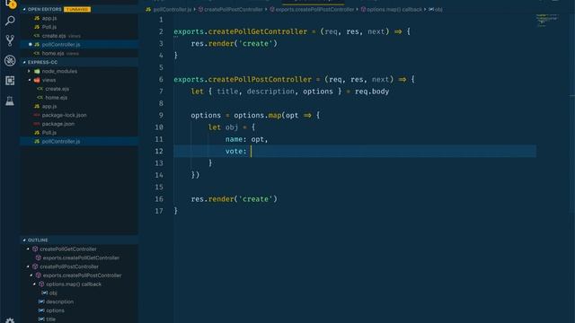Click line number 12 in gutter
Image resolution: width=575 pixels, height=323 pixels.
click(x=159, y=151)
